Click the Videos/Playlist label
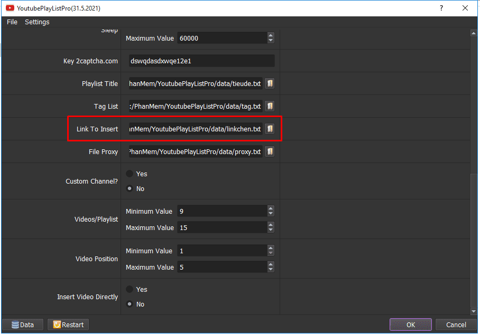 pyautogui.click(x=96, y=219)
